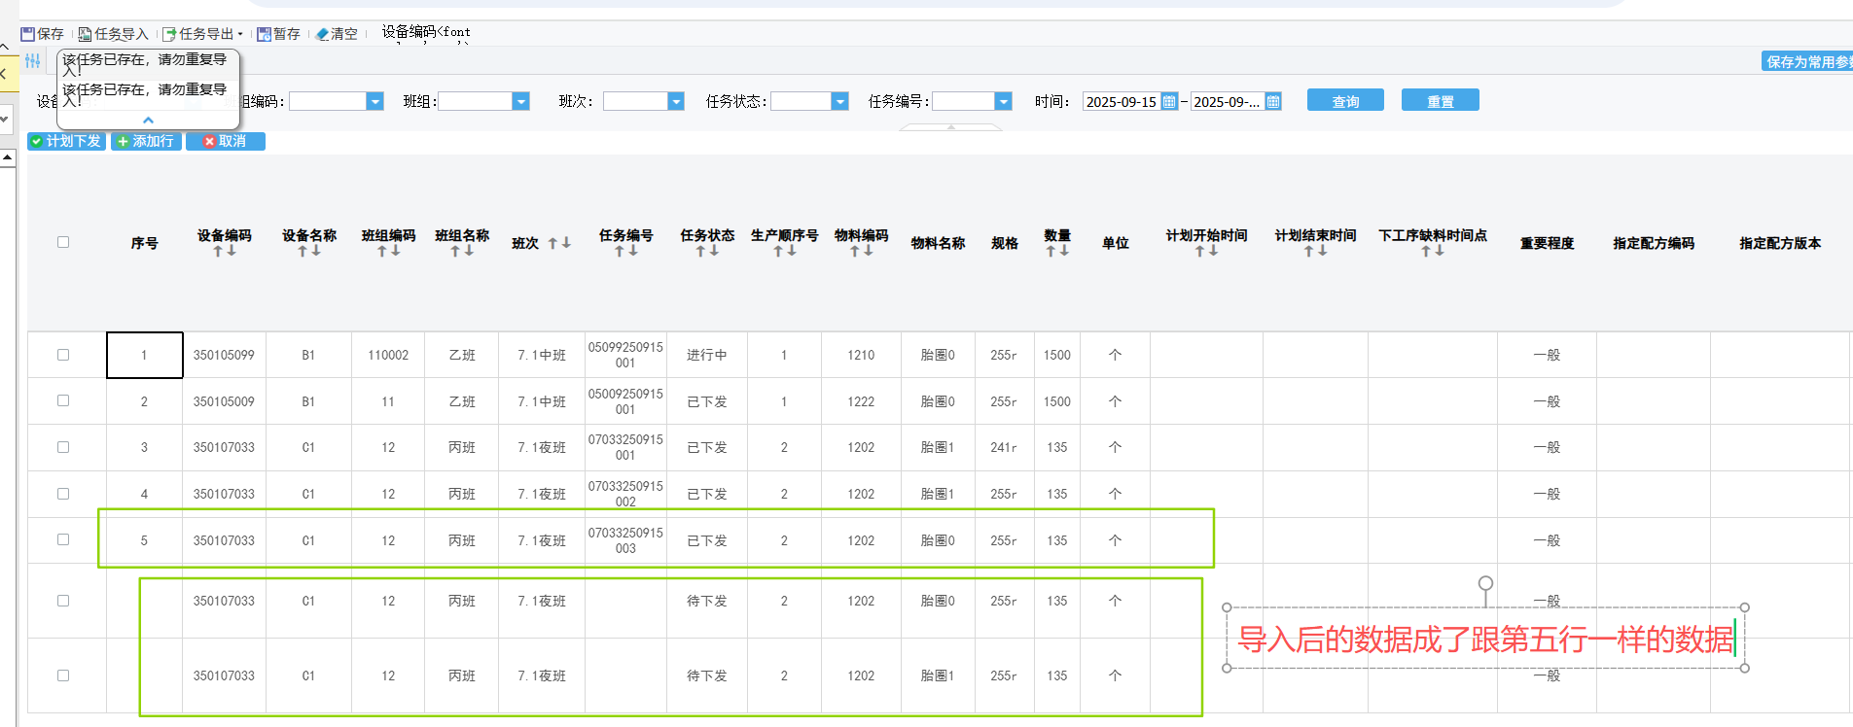Click the 查询 search button
Screen dimensions: 1853x727
[x=1345, y=100]
